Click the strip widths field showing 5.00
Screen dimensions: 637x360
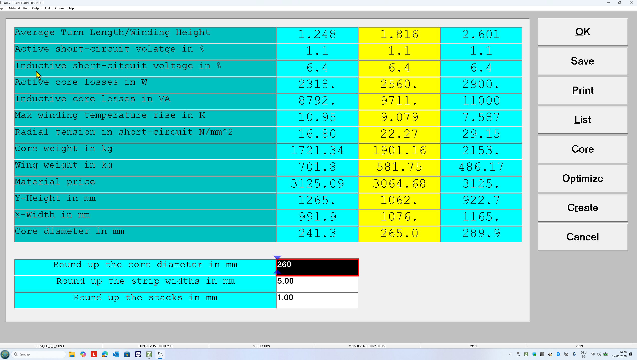point(317,284)
